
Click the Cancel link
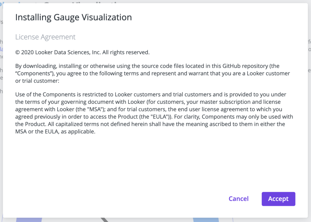point(239,199)
